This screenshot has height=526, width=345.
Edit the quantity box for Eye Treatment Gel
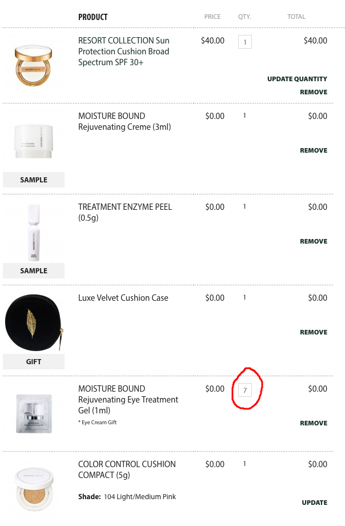[244, 390]
